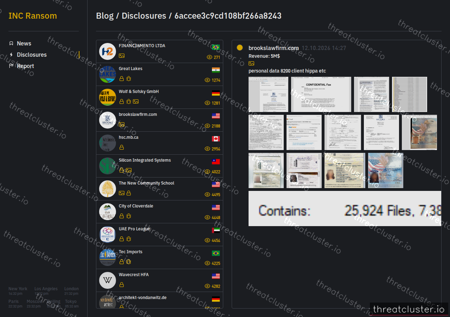Viewport: 450px width, 317px height.
Task: Click the H2 logo for FINANCIAMENTO LTDA
Action: [108, 51]
